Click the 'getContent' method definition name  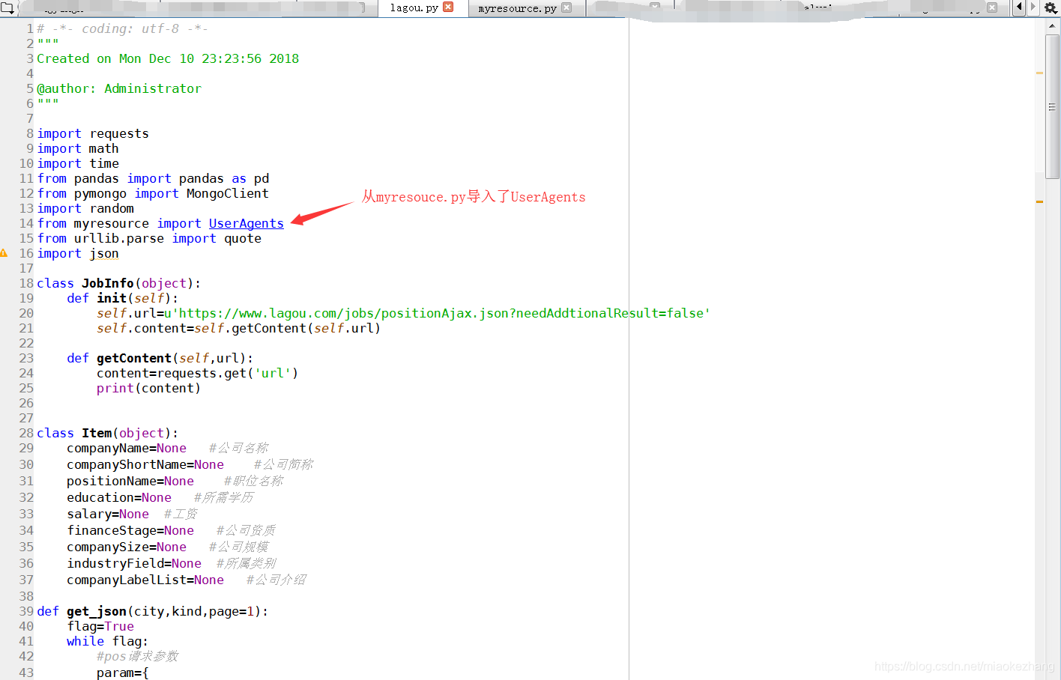point(134,358)
